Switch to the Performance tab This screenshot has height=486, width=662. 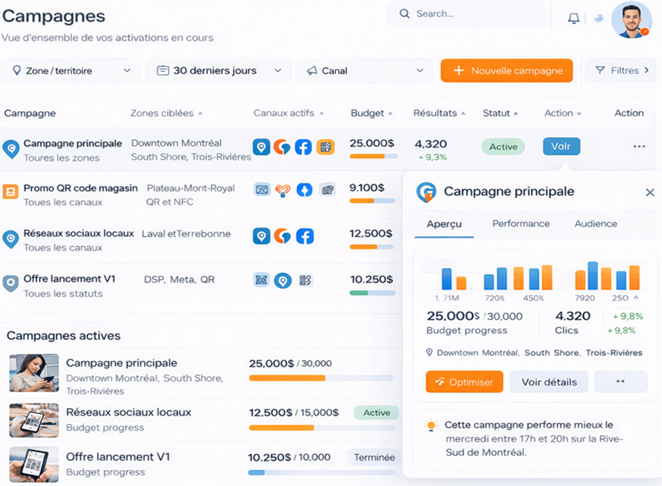pyautogui.click(x=520, y=224)
